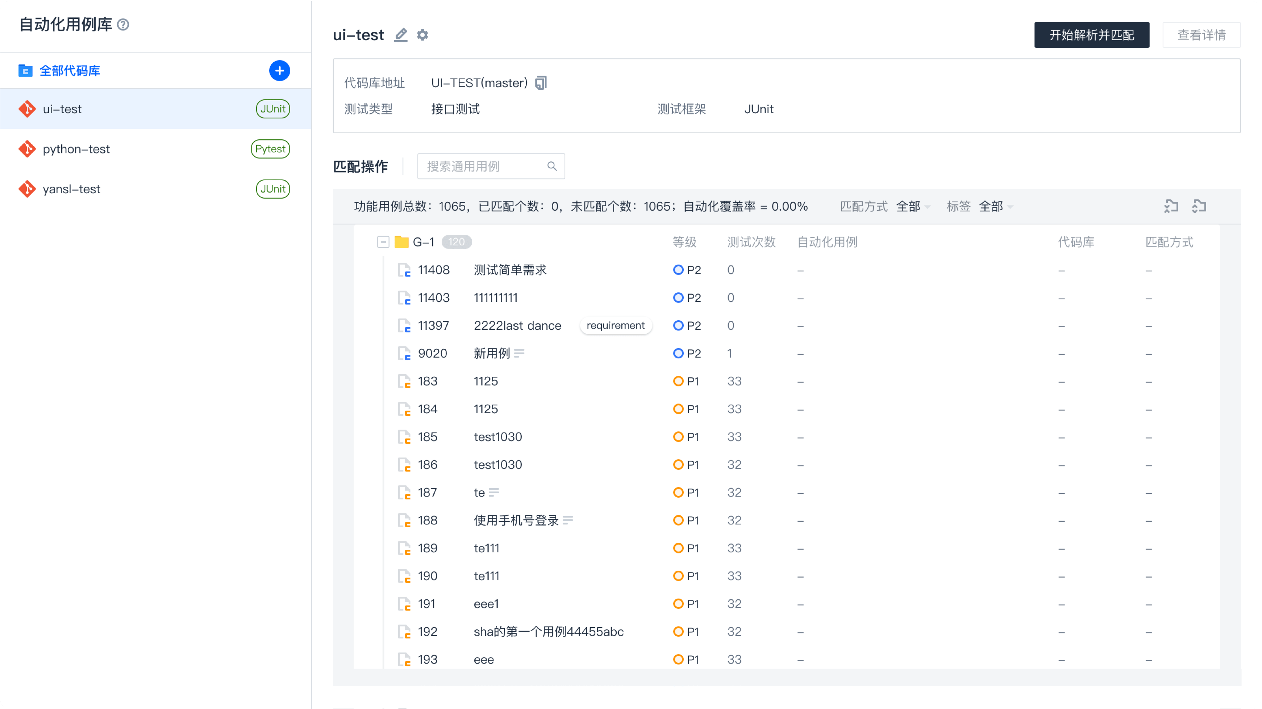
Task: Select python-test repository in sidebar
Action: [76, 149]
